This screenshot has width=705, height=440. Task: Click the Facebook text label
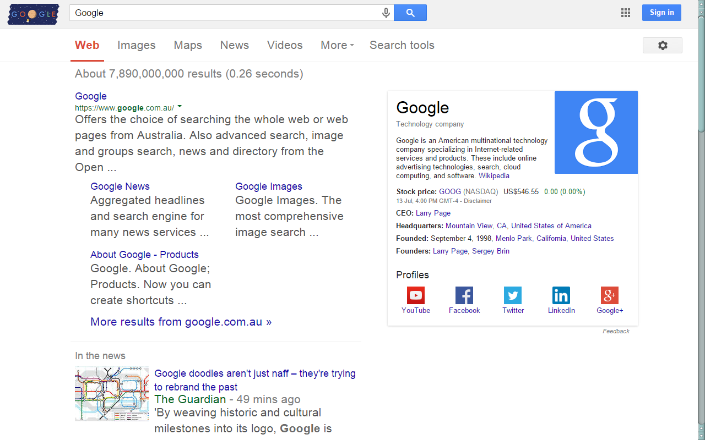464,310
